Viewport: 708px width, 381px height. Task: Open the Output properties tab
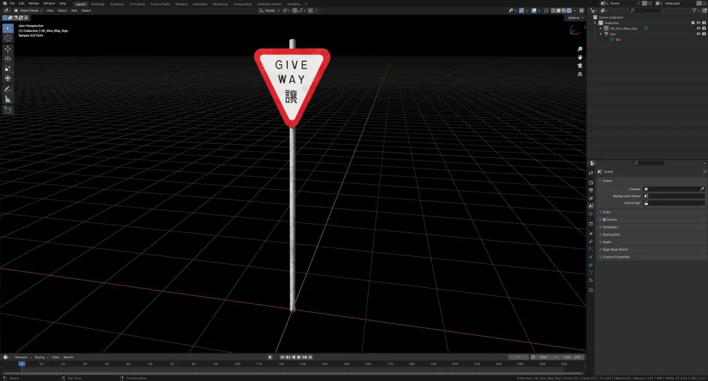click(591, 190)
